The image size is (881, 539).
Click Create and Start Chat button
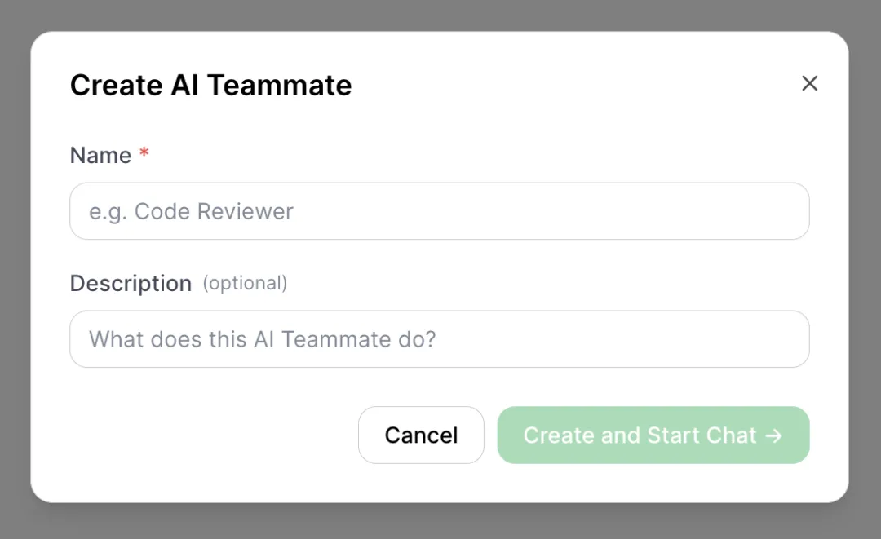pyautogui.click(x=653, y=435)
